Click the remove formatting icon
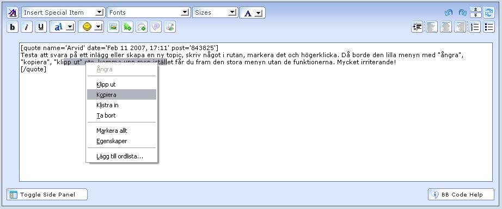Screen dimensions: 502x209 13,13
